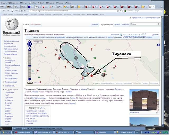Image resolution: width=169 pixels, height=135 pixels.
Task: Open the Настройки map settings button
Action: point(38,42)
